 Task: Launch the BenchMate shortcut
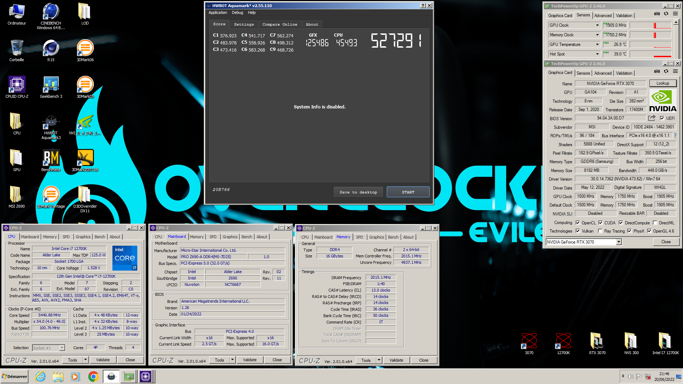point(51,160)
